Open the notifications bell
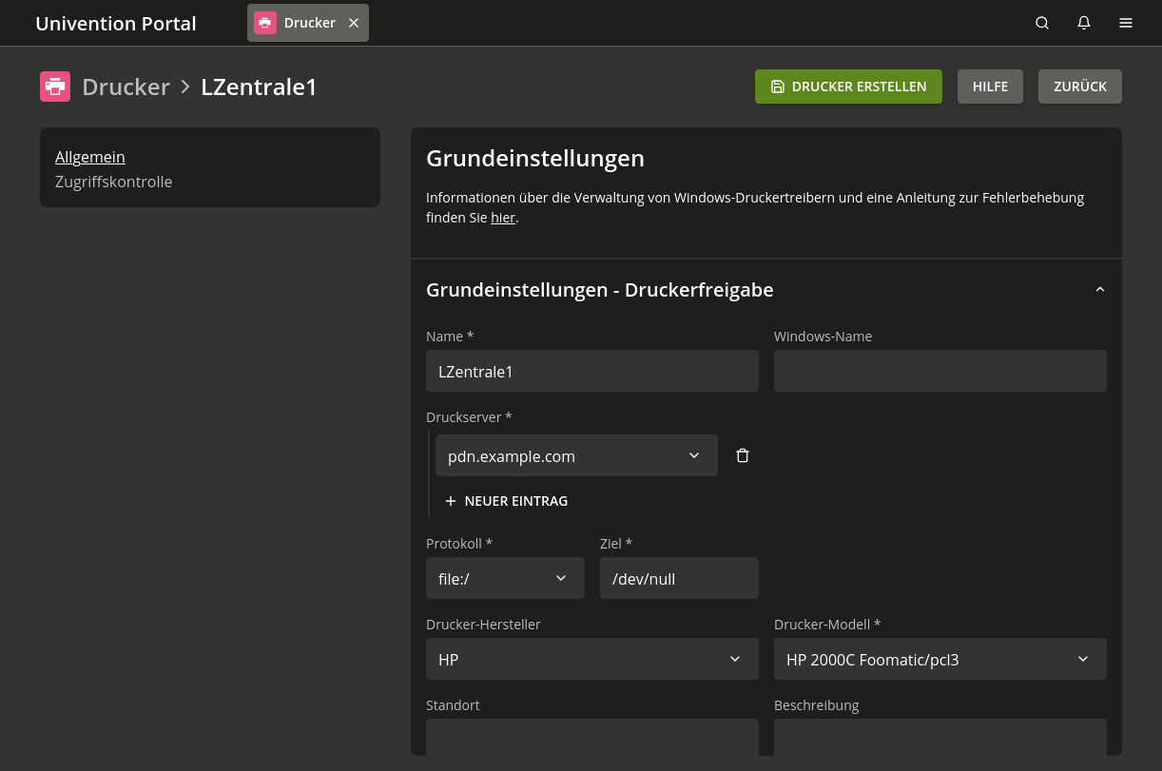 [1084, 23]
